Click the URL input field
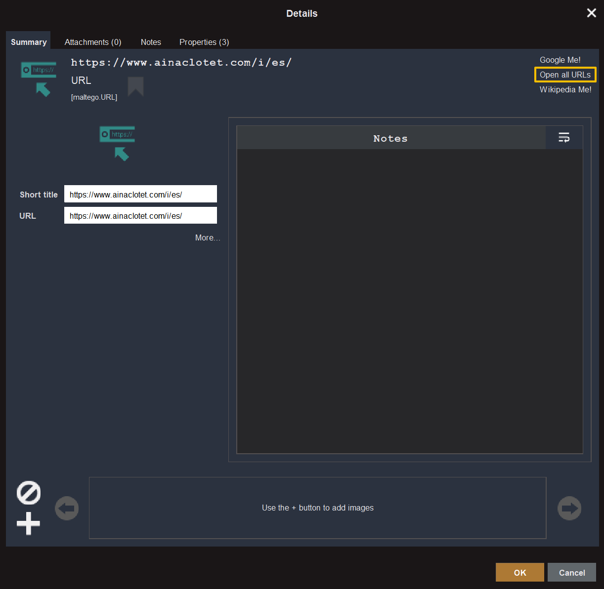 [x=140, y=215]
